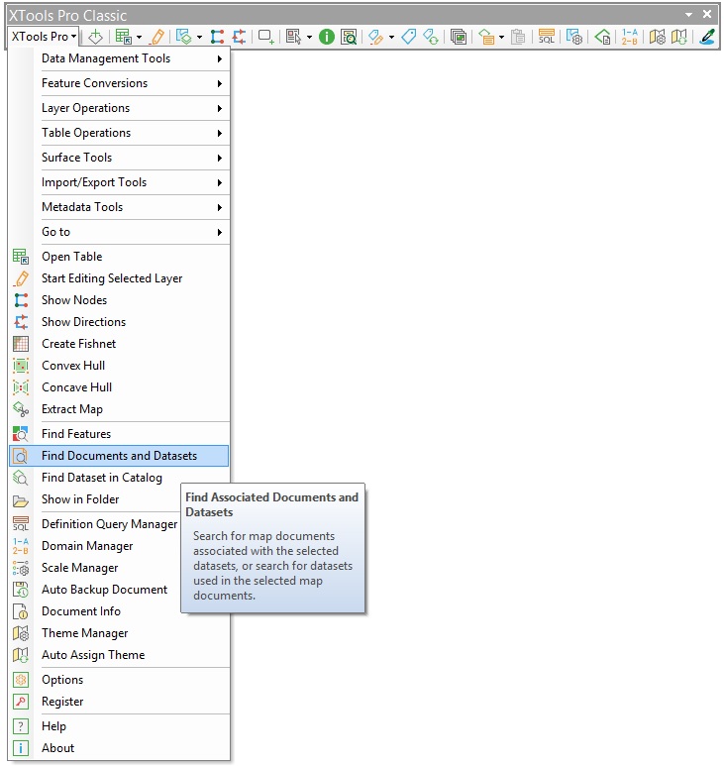Click the list with cursor selection icon

point(293,37)
